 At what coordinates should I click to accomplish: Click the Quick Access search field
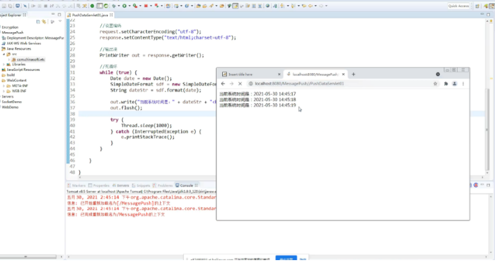[x=458, y=6]
